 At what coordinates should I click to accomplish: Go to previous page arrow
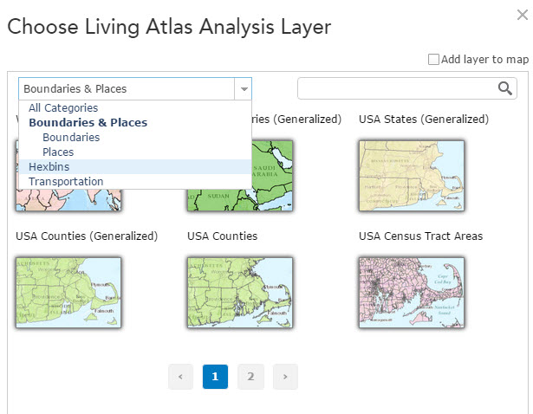click(x=180, y=377)
